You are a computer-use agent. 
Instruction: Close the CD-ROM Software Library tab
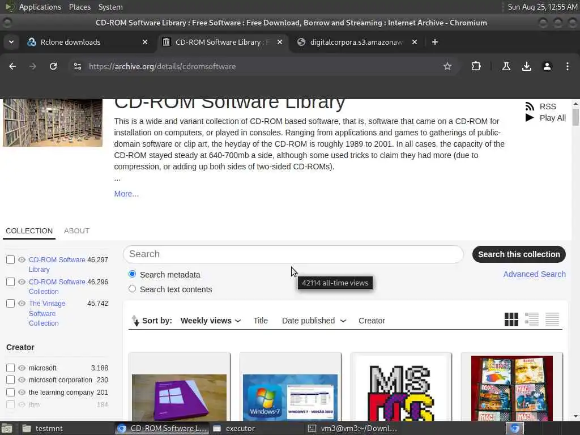[x=280, y=42]
